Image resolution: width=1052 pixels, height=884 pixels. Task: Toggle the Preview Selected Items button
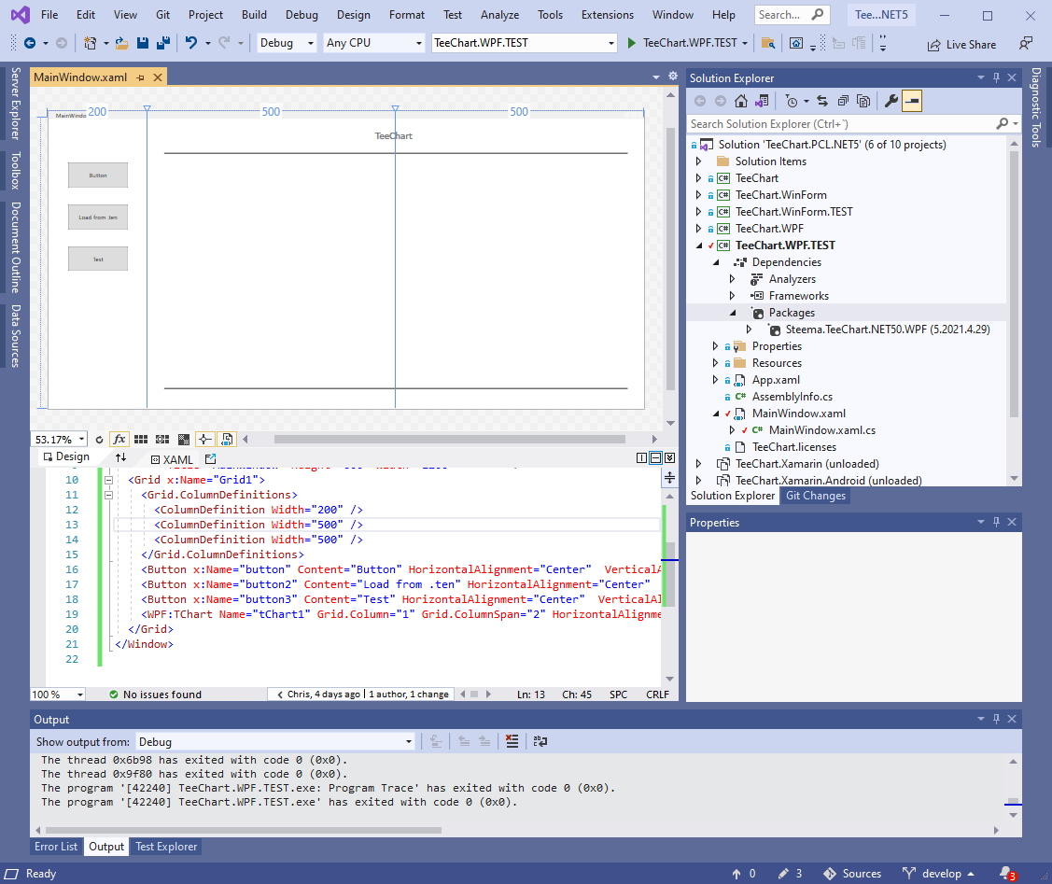912,101
